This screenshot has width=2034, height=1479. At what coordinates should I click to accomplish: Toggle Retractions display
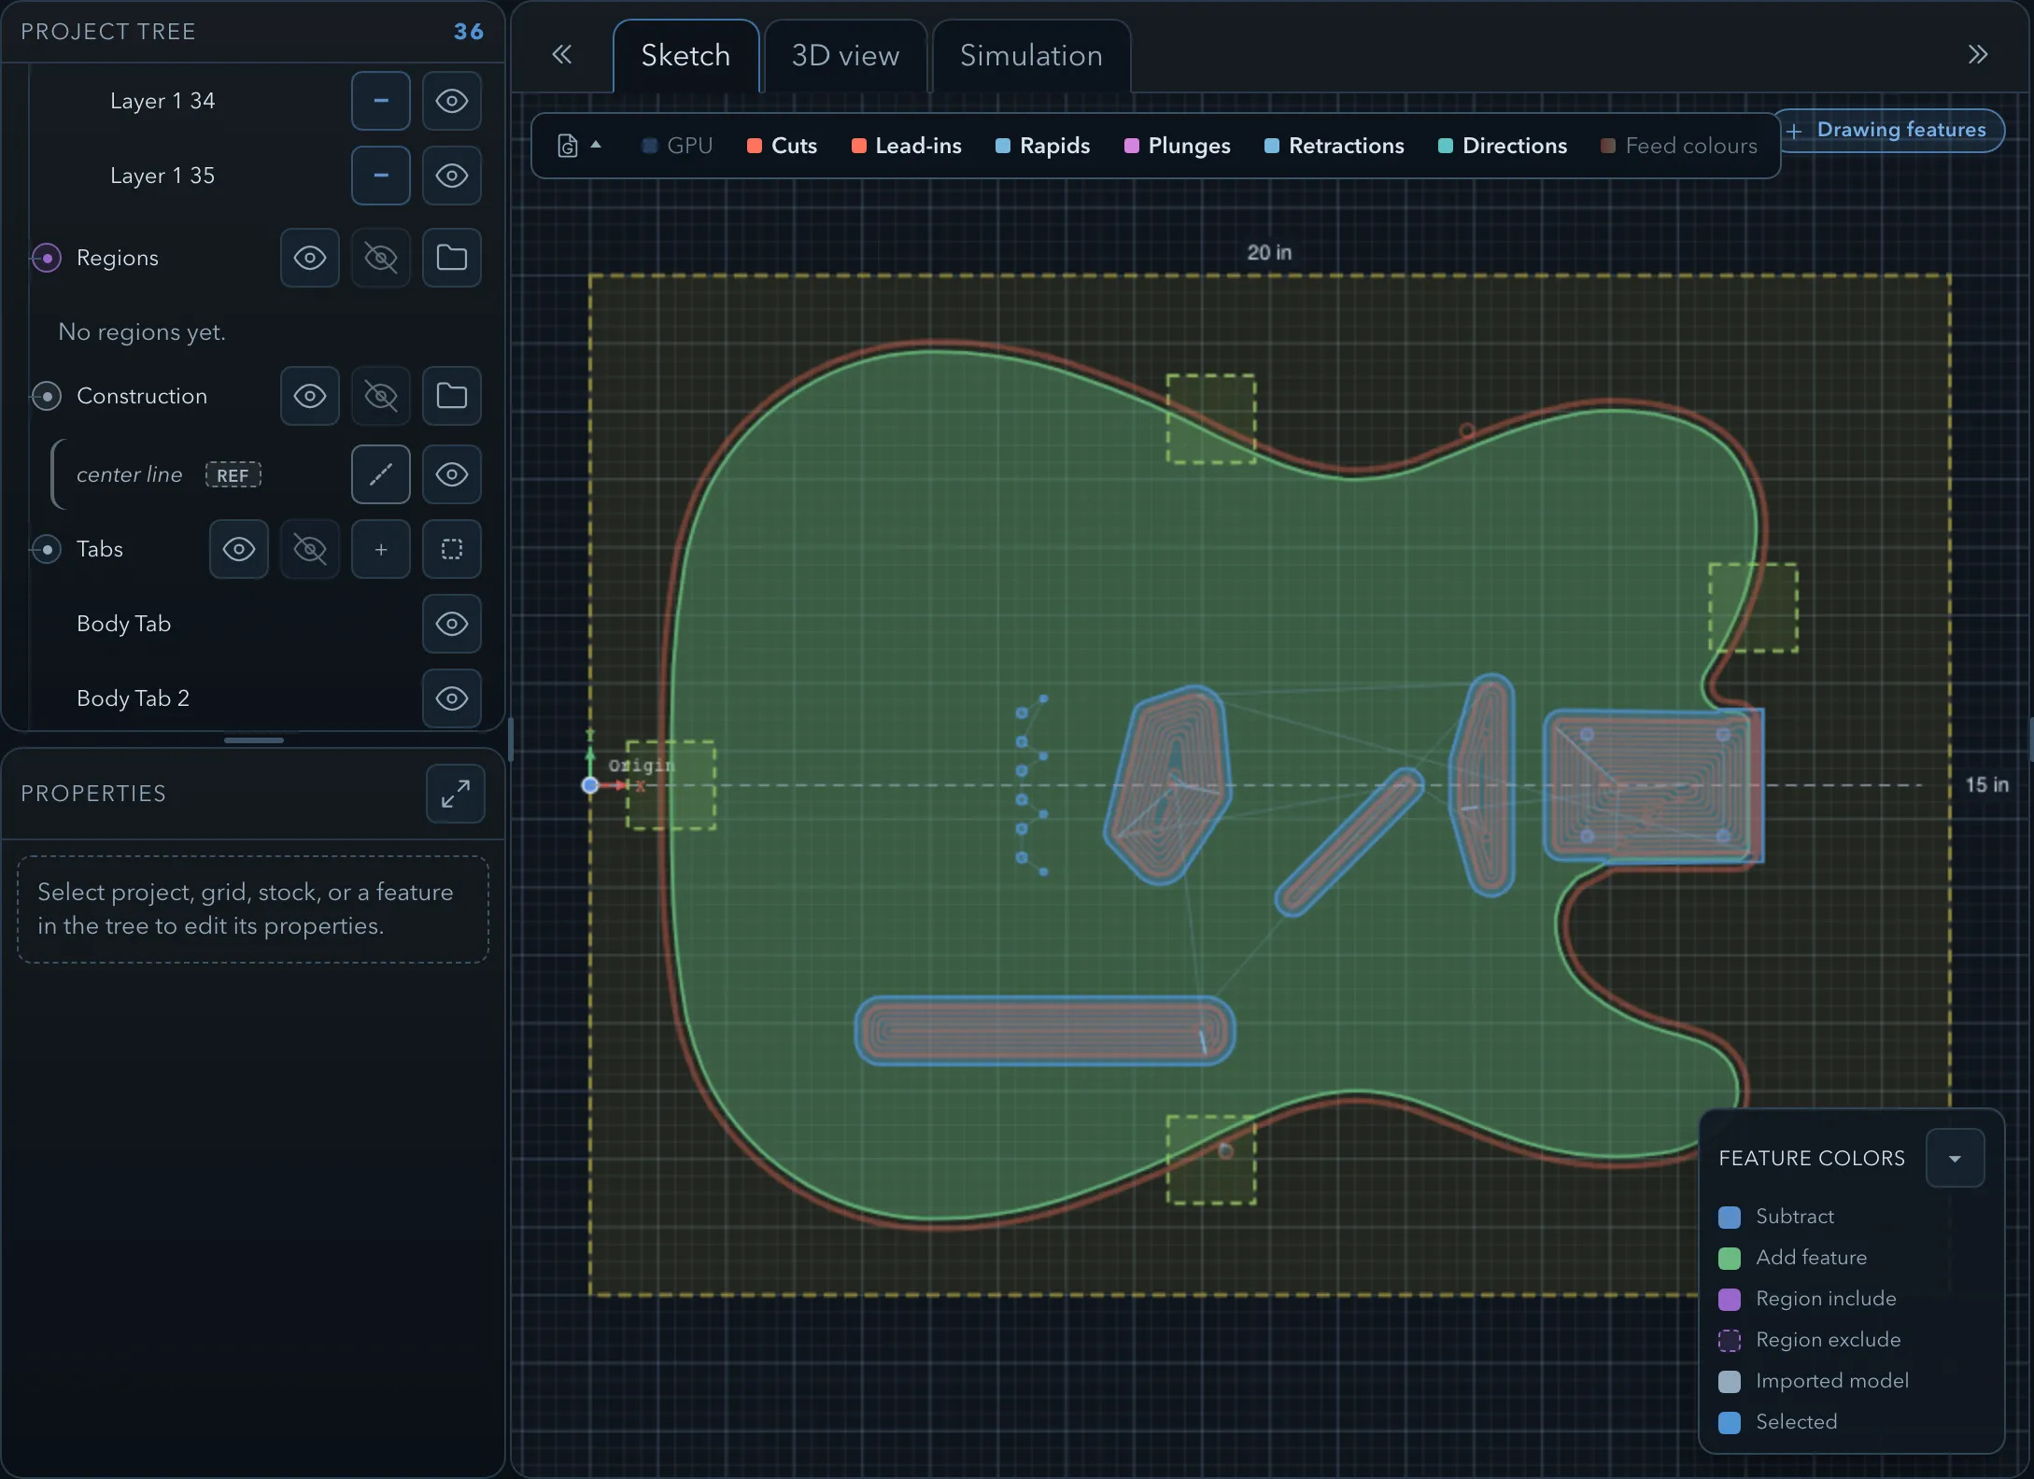[1335, 146]
